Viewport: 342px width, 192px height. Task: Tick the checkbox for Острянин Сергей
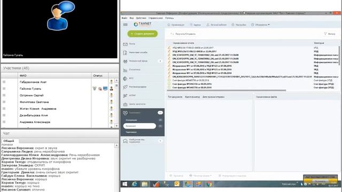(x=4, y=95)
